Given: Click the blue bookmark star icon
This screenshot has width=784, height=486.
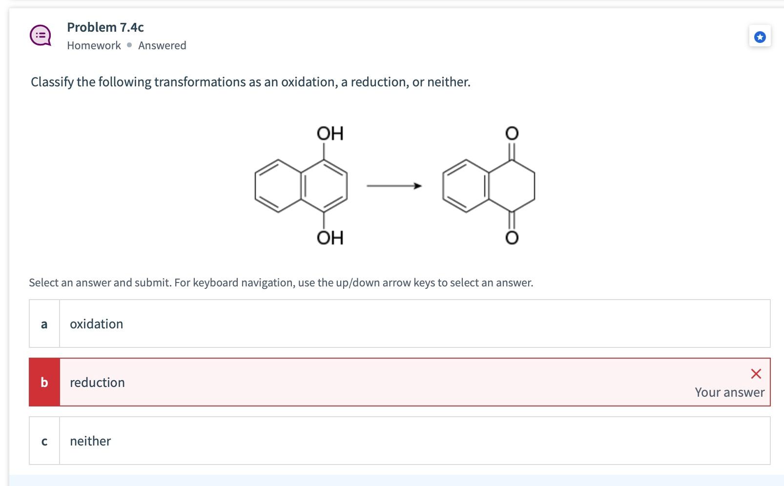Looking at the screenshot, I should [760, 36].
